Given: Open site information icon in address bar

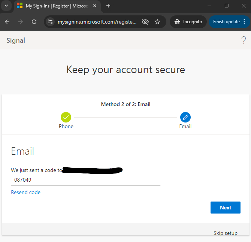Looking at the screenshot, I should pos(50,22).
